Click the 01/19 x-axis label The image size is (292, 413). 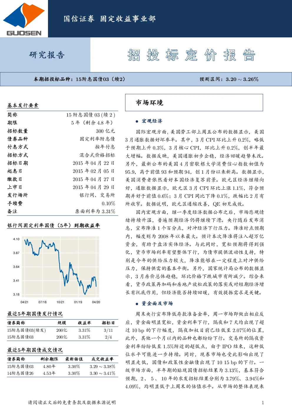coord(78,302)
